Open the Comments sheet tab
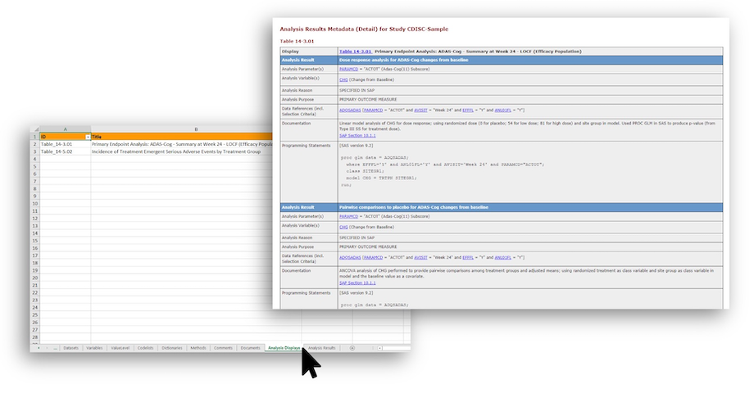This screenshot has width=754, height=393. [x=223, y=348]
